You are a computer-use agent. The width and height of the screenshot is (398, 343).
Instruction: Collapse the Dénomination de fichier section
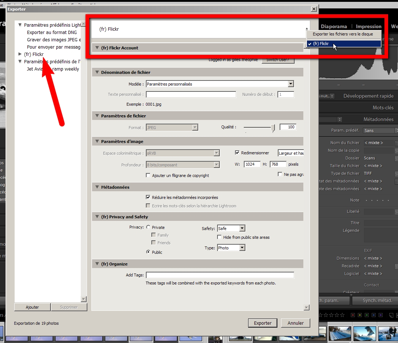pyautogui.click(x=97, y=72)
